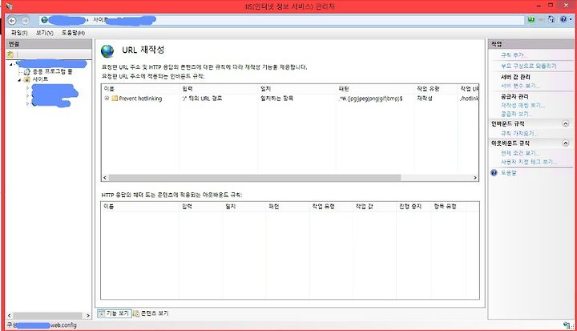
Task: Click the connections pane scroll-right arrow
Action: click(88, 316)
